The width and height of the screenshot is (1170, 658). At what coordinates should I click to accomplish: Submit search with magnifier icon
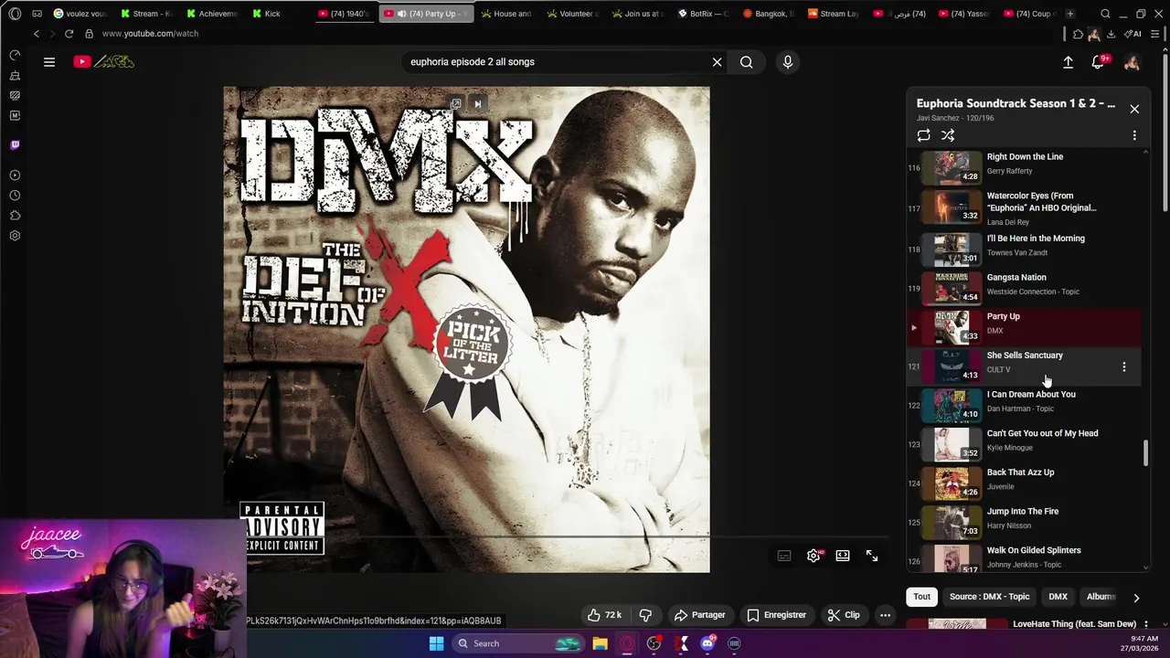coord(747,62)
